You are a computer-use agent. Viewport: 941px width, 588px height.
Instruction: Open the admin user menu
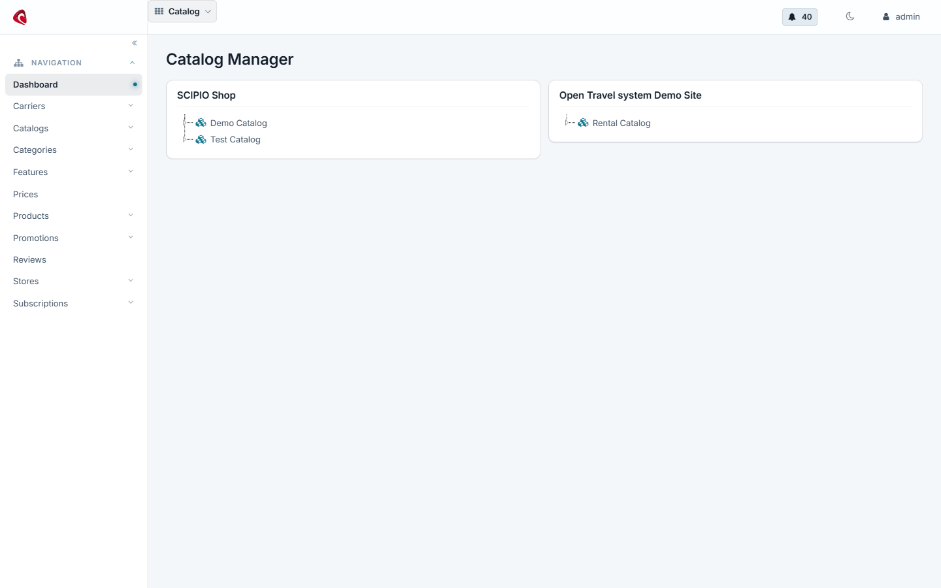901,17
